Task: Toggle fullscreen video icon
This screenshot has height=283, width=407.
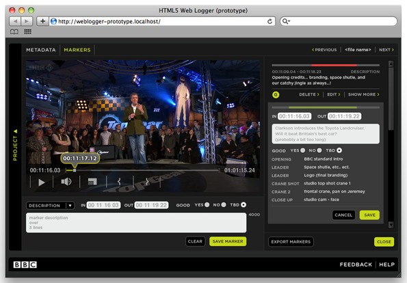Action: (92, 182)
